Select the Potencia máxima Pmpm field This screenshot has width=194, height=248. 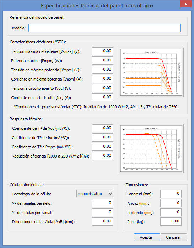(103, 60)
